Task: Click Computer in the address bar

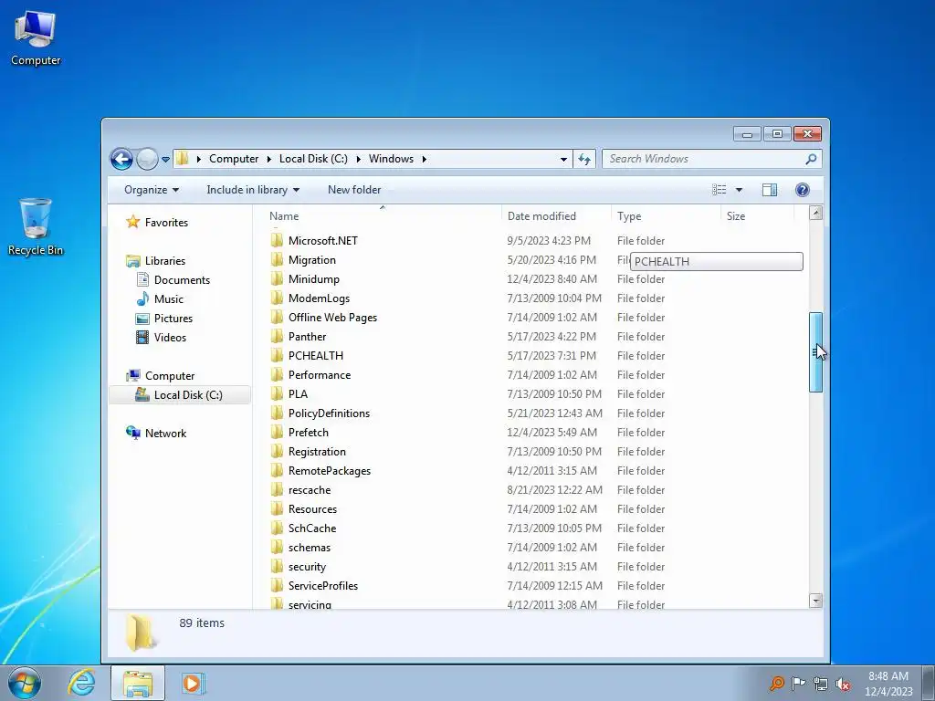Action: tap(233, 159)
